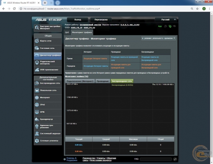Viewport: 213px width, 164px height.
Task: Open Guest Network (Гостевая сеть) icon
Action: [37, 48]
